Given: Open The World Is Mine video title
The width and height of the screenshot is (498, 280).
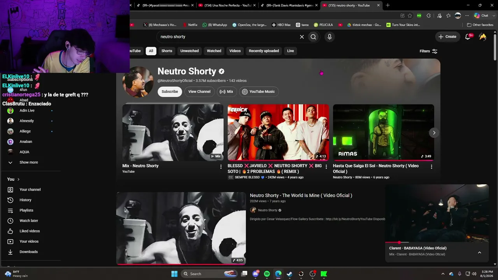Looking at the screenshot, I should [301, 196].
